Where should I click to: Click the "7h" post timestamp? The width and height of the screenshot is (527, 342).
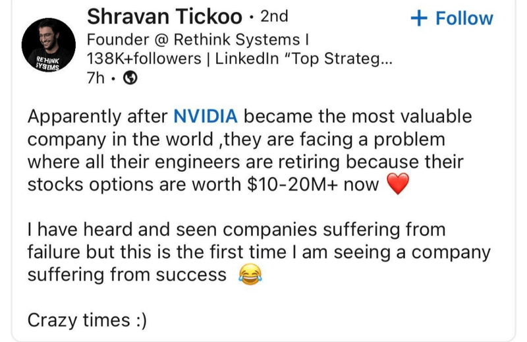96,79
